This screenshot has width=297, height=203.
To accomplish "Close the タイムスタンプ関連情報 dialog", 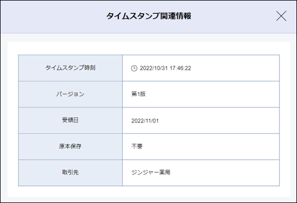I will pos(281,16).
